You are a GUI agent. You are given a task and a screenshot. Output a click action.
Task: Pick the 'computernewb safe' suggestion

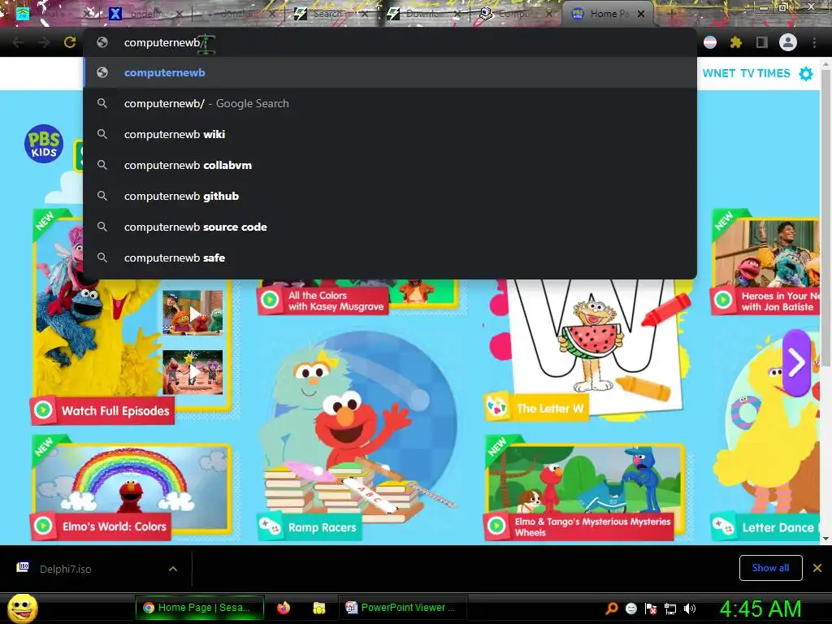pyautogui.click(x=390, y=258)
